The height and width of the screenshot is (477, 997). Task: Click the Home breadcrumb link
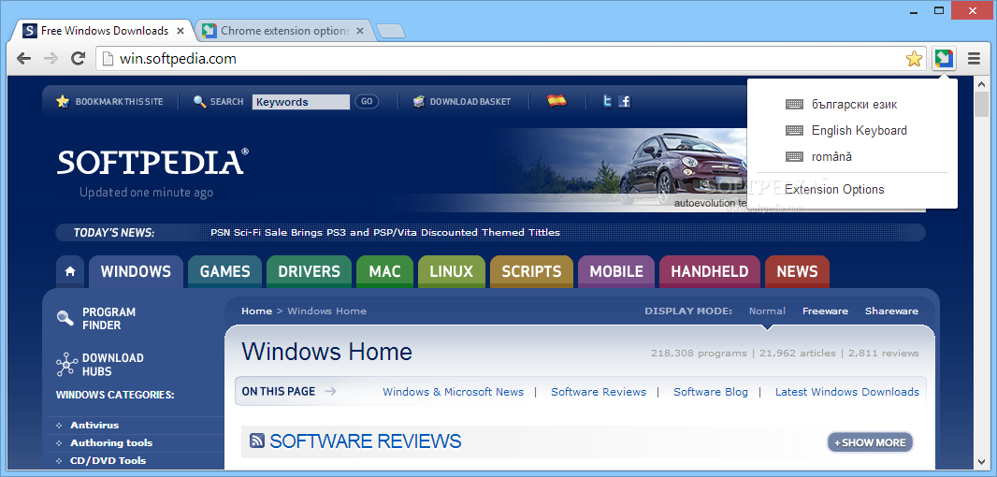pos(257,311)
